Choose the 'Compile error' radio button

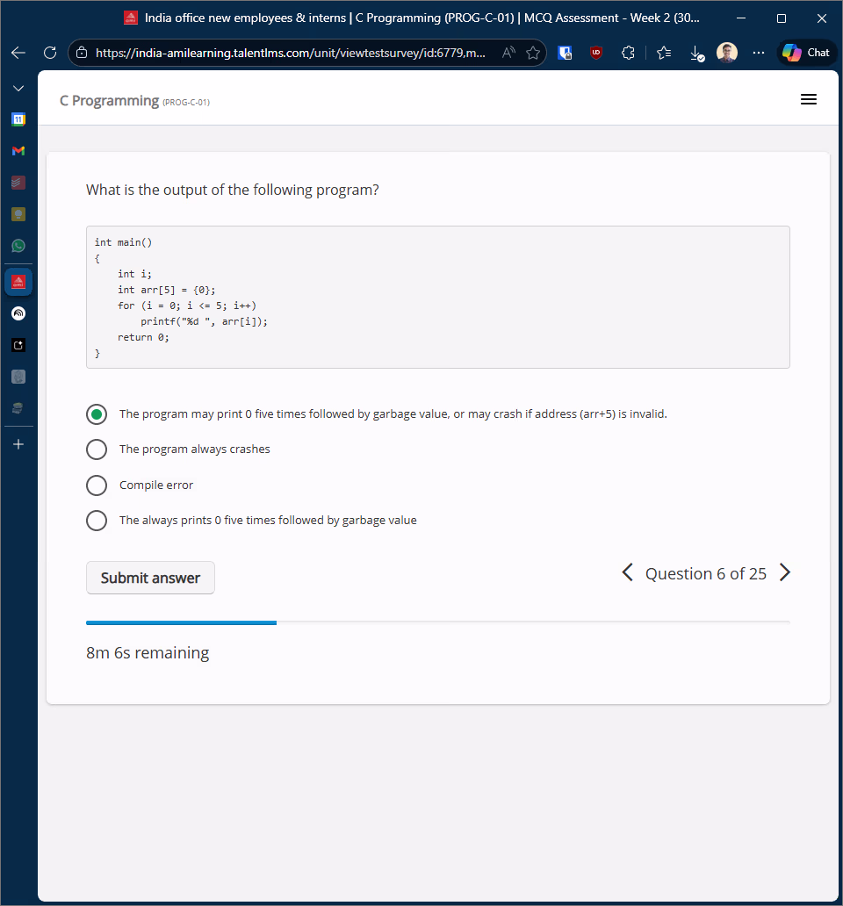click(97, 485)
